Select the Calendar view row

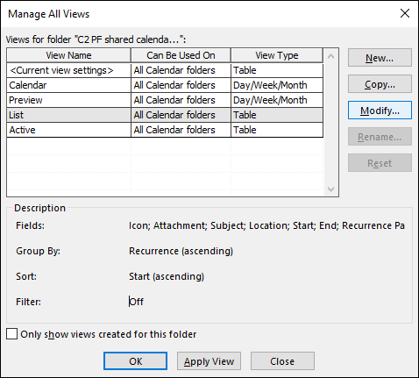(165, 85)
